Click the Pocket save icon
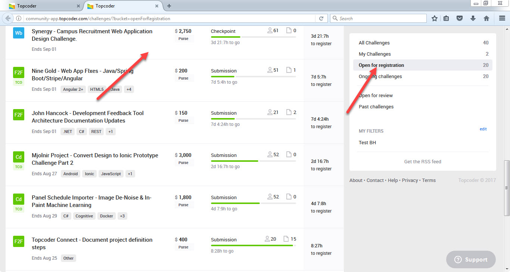Image resolution: width=510 pixels, height=272 pixels. point(460,18)
